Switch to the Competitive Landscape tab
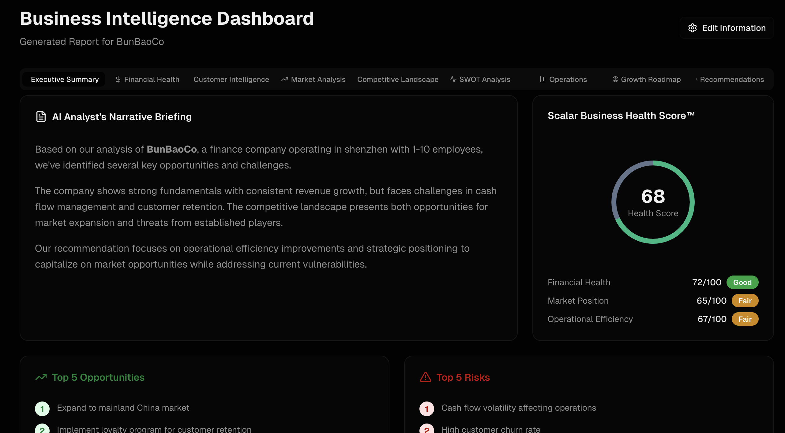Screen dimensions: 785x433 click(398, 80)
